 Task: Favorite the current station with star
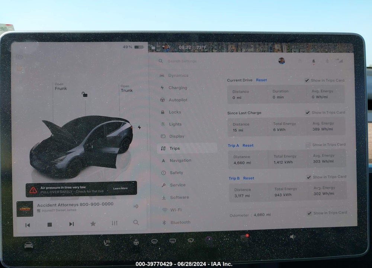[93, 224]
